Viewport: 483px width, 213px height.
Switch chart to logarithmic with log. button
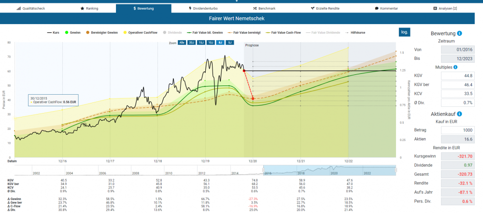point(404,32)
